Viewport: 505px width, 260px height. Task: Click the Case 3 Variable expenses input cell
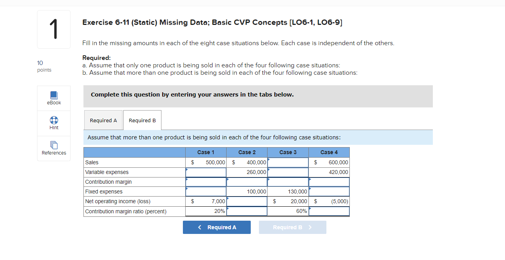288,172
